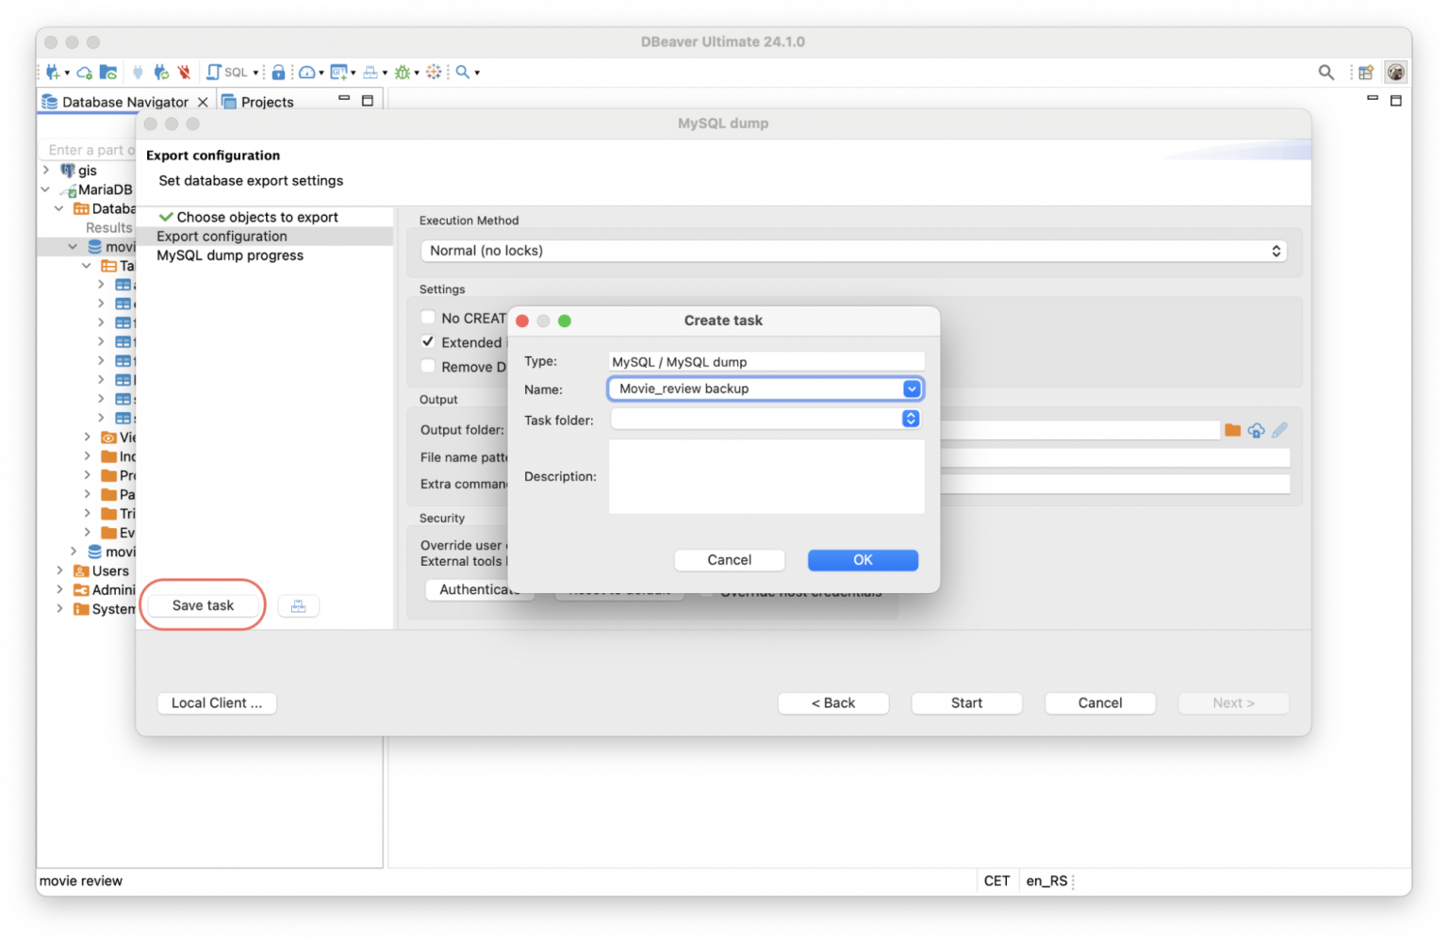The width and height of the screenshot is (1448, 941).
Task: Click the Cloud Explorer toolbar icon
Action: tap(85, 72)
